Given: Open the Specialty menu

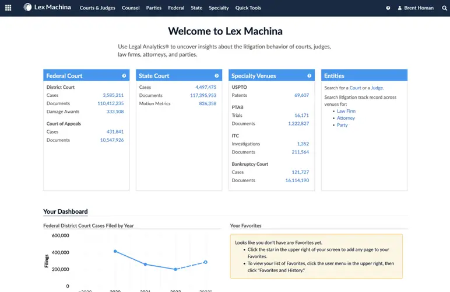Looking at the screenshot, I should tap(219, 8).
